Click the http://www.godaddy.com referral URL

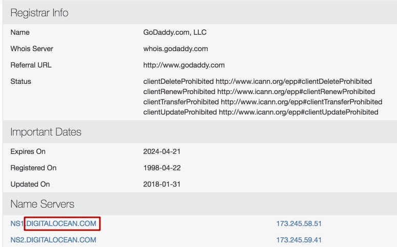click(x=184, y=65)
